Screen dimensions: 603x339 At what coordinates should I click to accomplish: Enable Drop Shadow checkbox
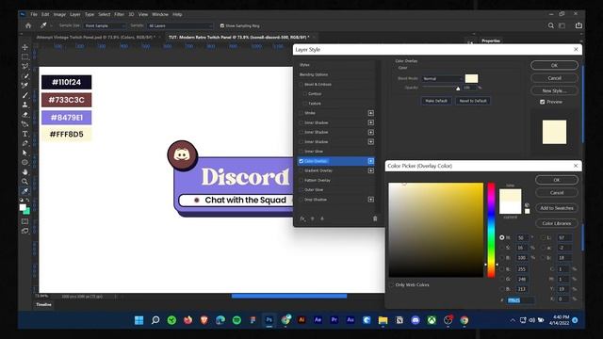(x=301, y=200)
